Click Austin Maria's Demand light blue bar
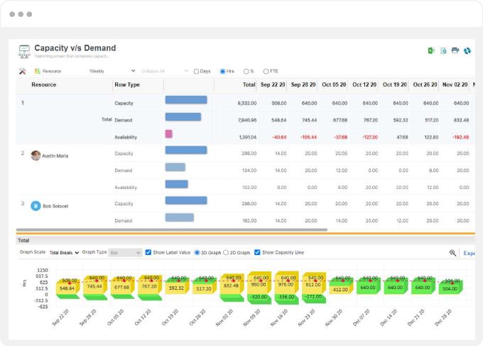 pyautogui.click(x=175, y=167)
